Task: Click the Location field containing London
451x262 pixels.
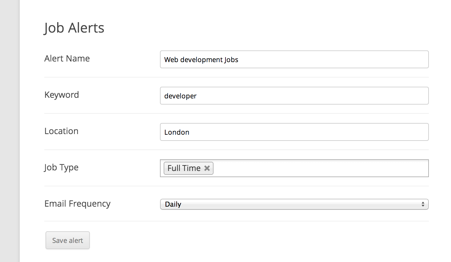Action: [294, 132]
